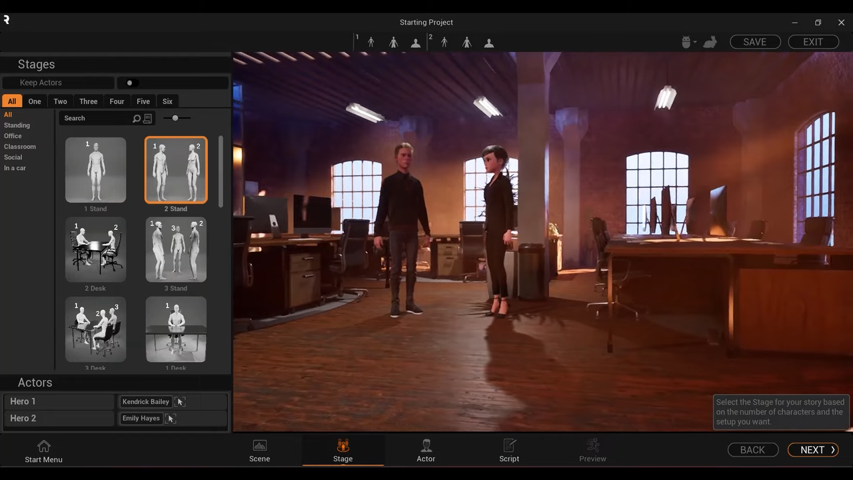The height and width of the screenshot is (480, 853).
Task: Click actor picker beside Kendrick Bailey
Action: click(x=180, y=401)
